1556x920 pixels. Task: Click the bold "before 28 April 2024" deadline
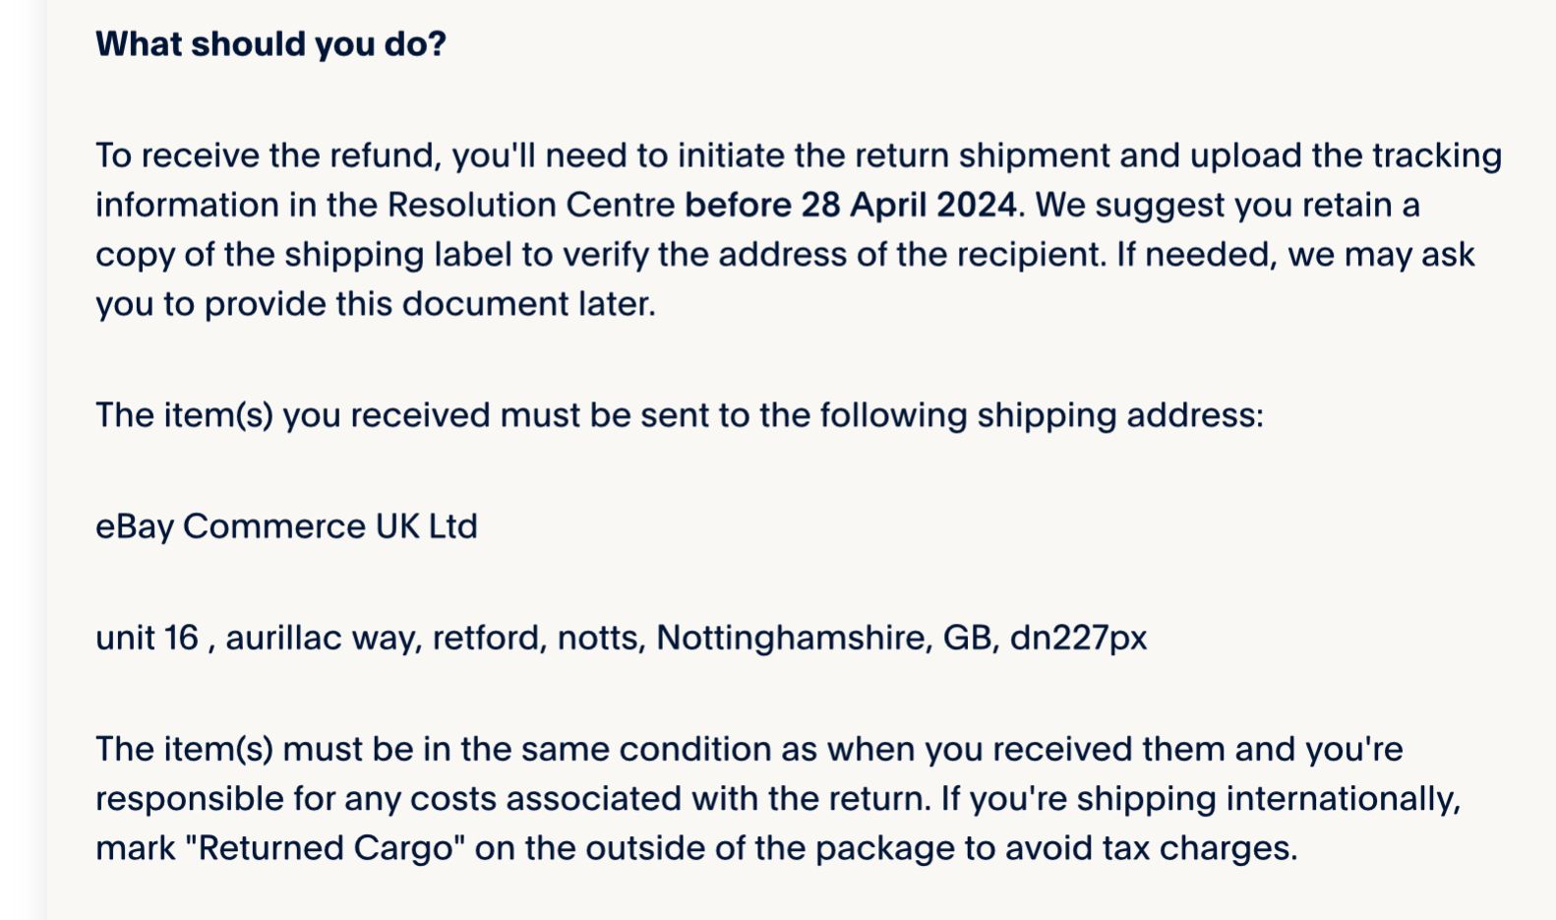click(x=850, y=205)
